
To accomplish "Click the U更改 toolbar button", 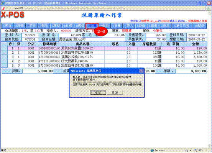I will [32, 26].
